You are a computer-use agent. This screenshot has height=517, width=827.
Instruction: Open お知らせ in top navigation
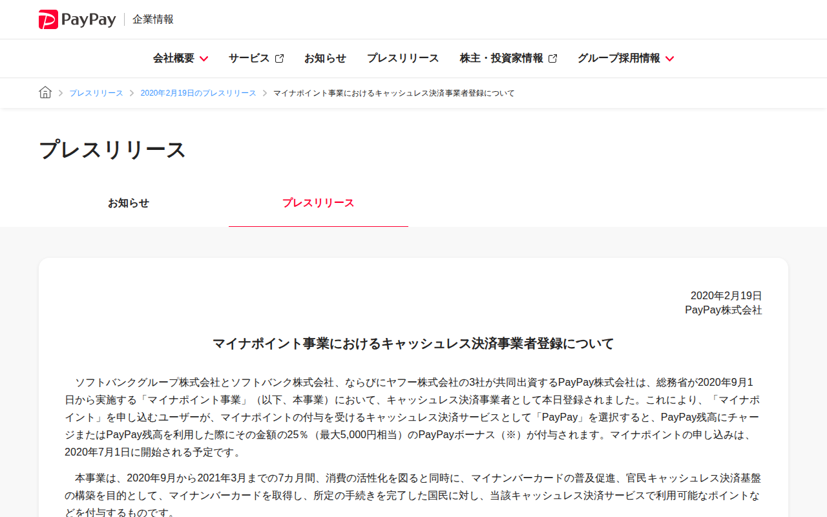point(325,58)
